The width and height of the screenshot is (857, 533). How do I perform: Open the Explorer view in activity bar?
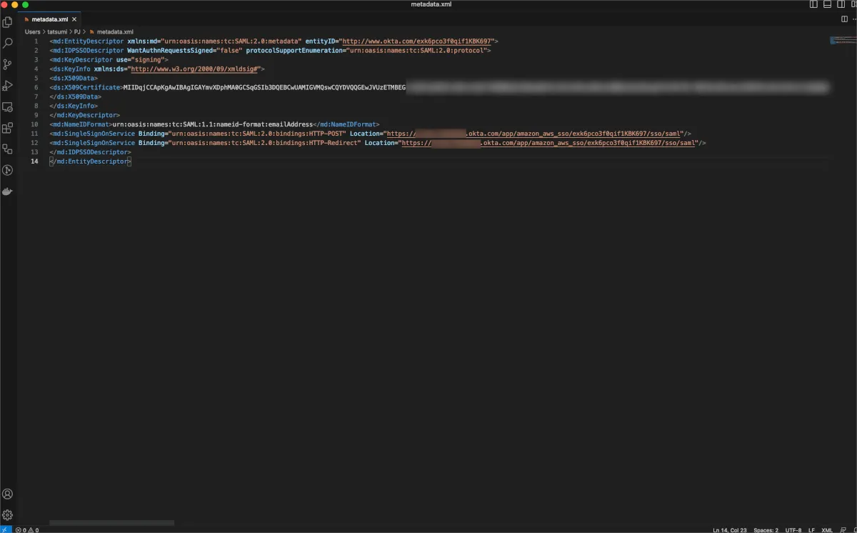tap(8, 22)
